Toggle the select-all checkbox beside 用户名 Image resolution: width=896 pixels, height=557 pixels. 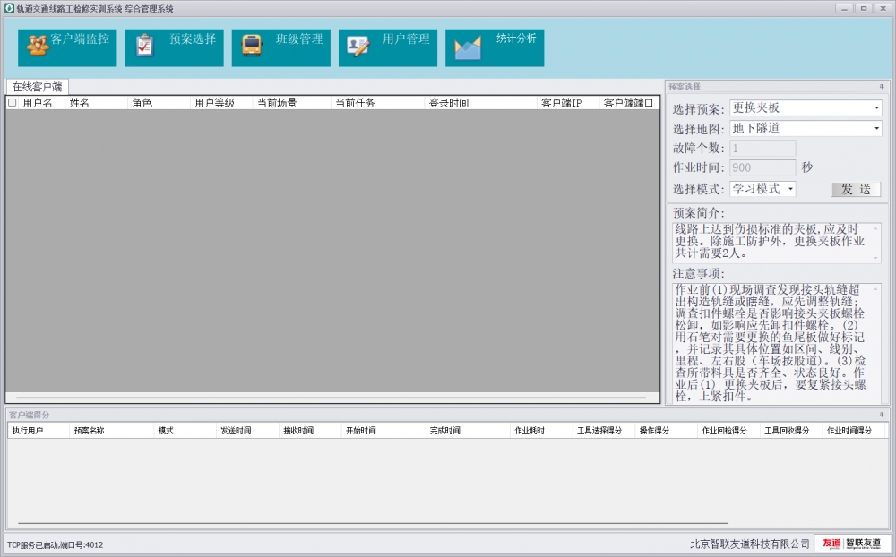click(x=13, y=103)
